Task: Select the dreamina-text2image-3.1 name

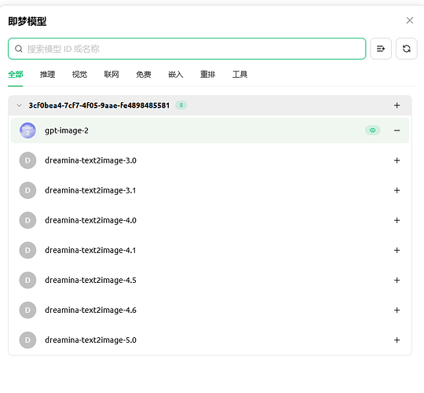Action: click(x=90, y=190)
